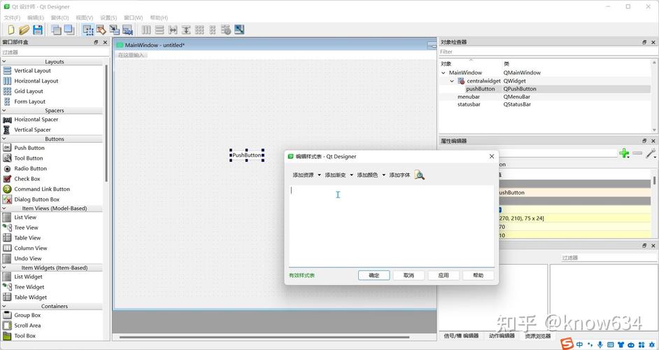
Task: Click the style sheet preview magnifier icon
Action: click(419, 175)
